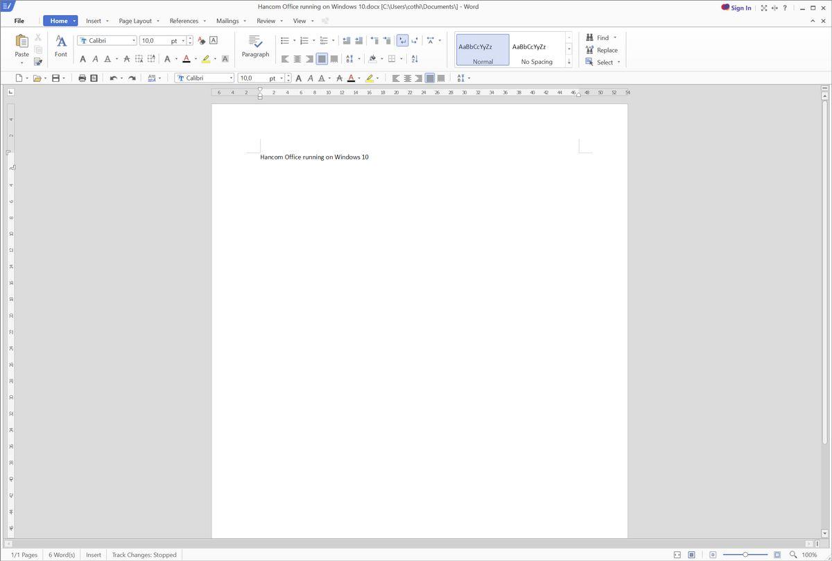This screenshot has height=561, width=832.
Task: Open the ribbon font name dropdown
Action: pyautogui.click(x=134, y=40)
